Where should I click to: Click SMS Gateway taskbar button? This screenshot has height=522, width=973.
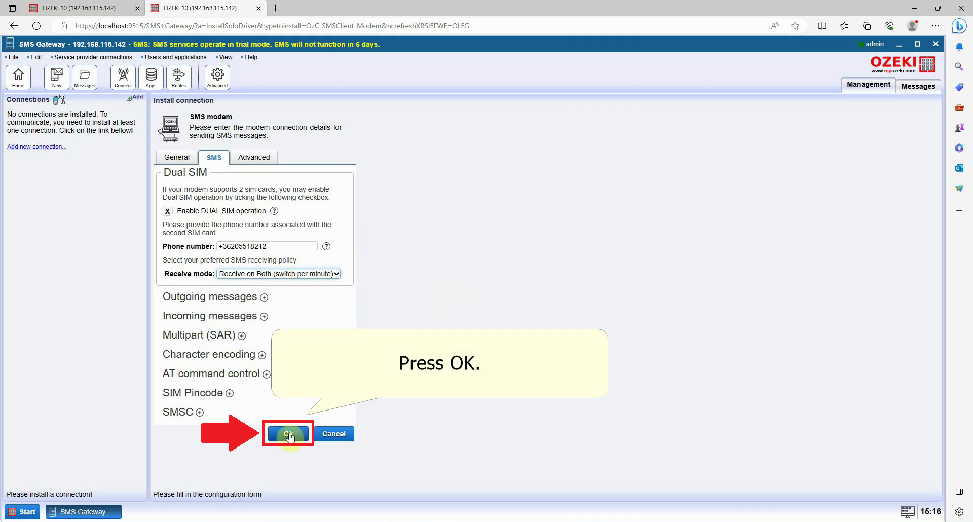point(84,512)
